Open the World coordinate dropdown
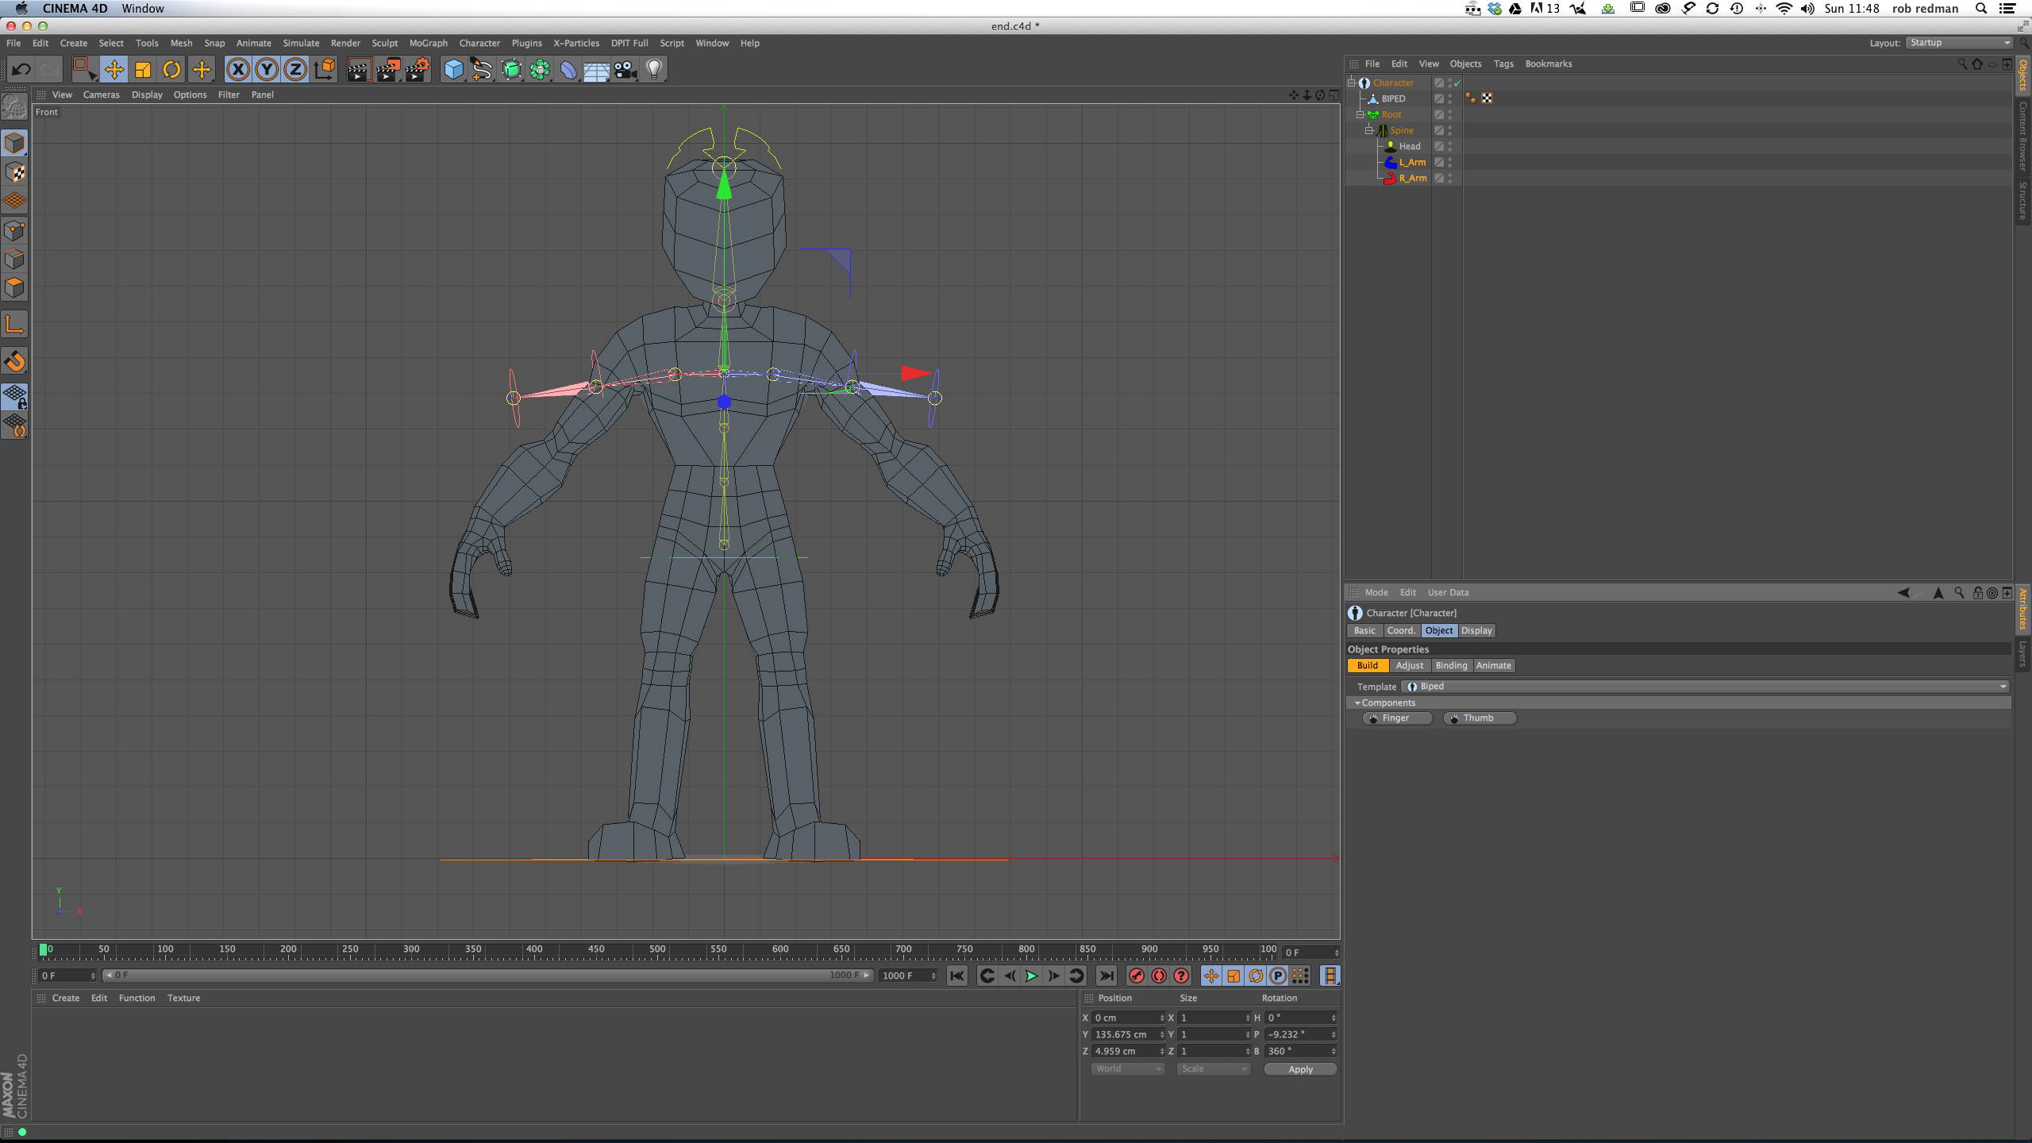This screenshot has height=1143, width=2032. pyautogui.click(x=1128, y=1069)
